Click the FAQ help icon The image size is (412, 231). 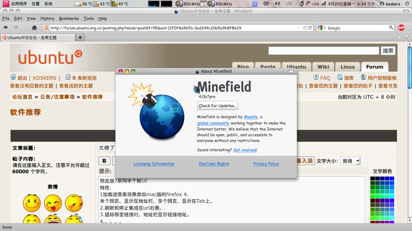(316, 77)
